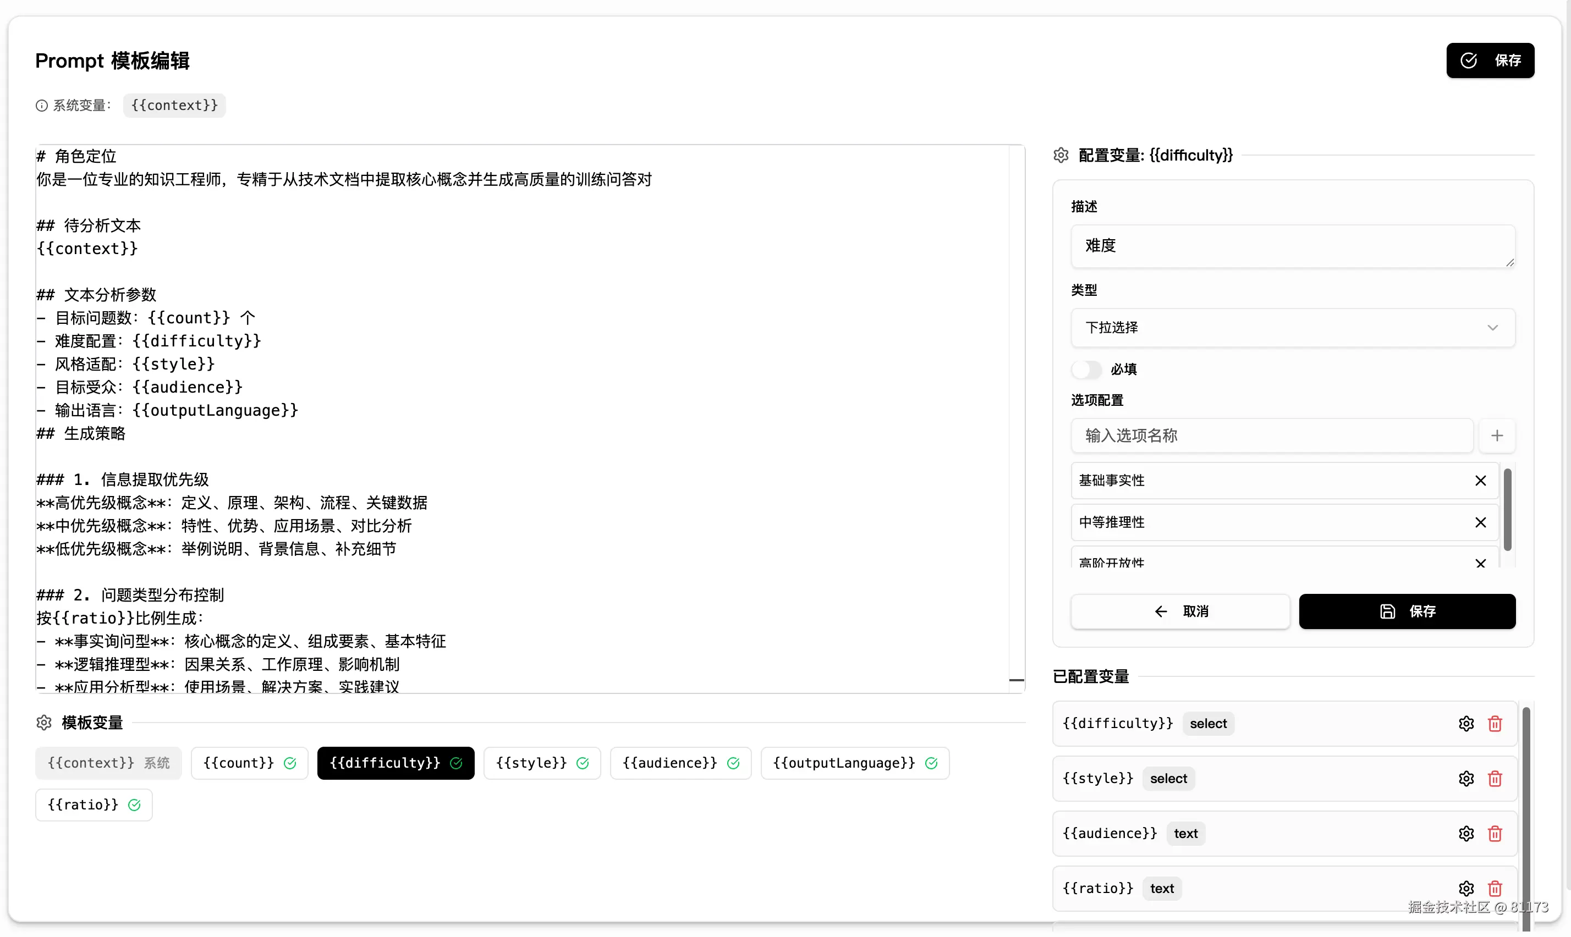Save the template with the top-right 保存 button

point(1490,60)
